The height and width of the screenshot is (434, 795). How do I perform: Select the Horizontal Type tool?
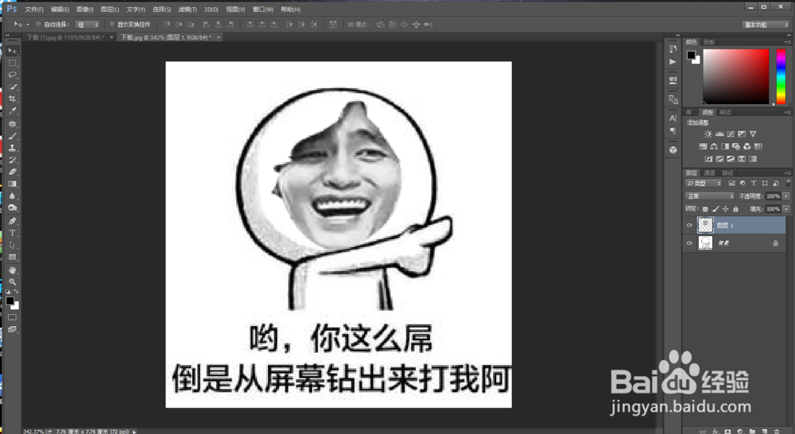pos(13,233)
